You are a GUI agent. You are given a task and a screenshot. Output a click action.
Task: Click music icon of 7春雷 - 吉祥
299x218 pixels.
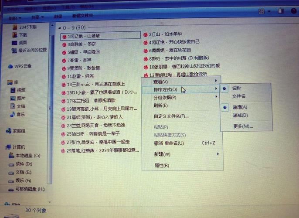coord(64,61)
